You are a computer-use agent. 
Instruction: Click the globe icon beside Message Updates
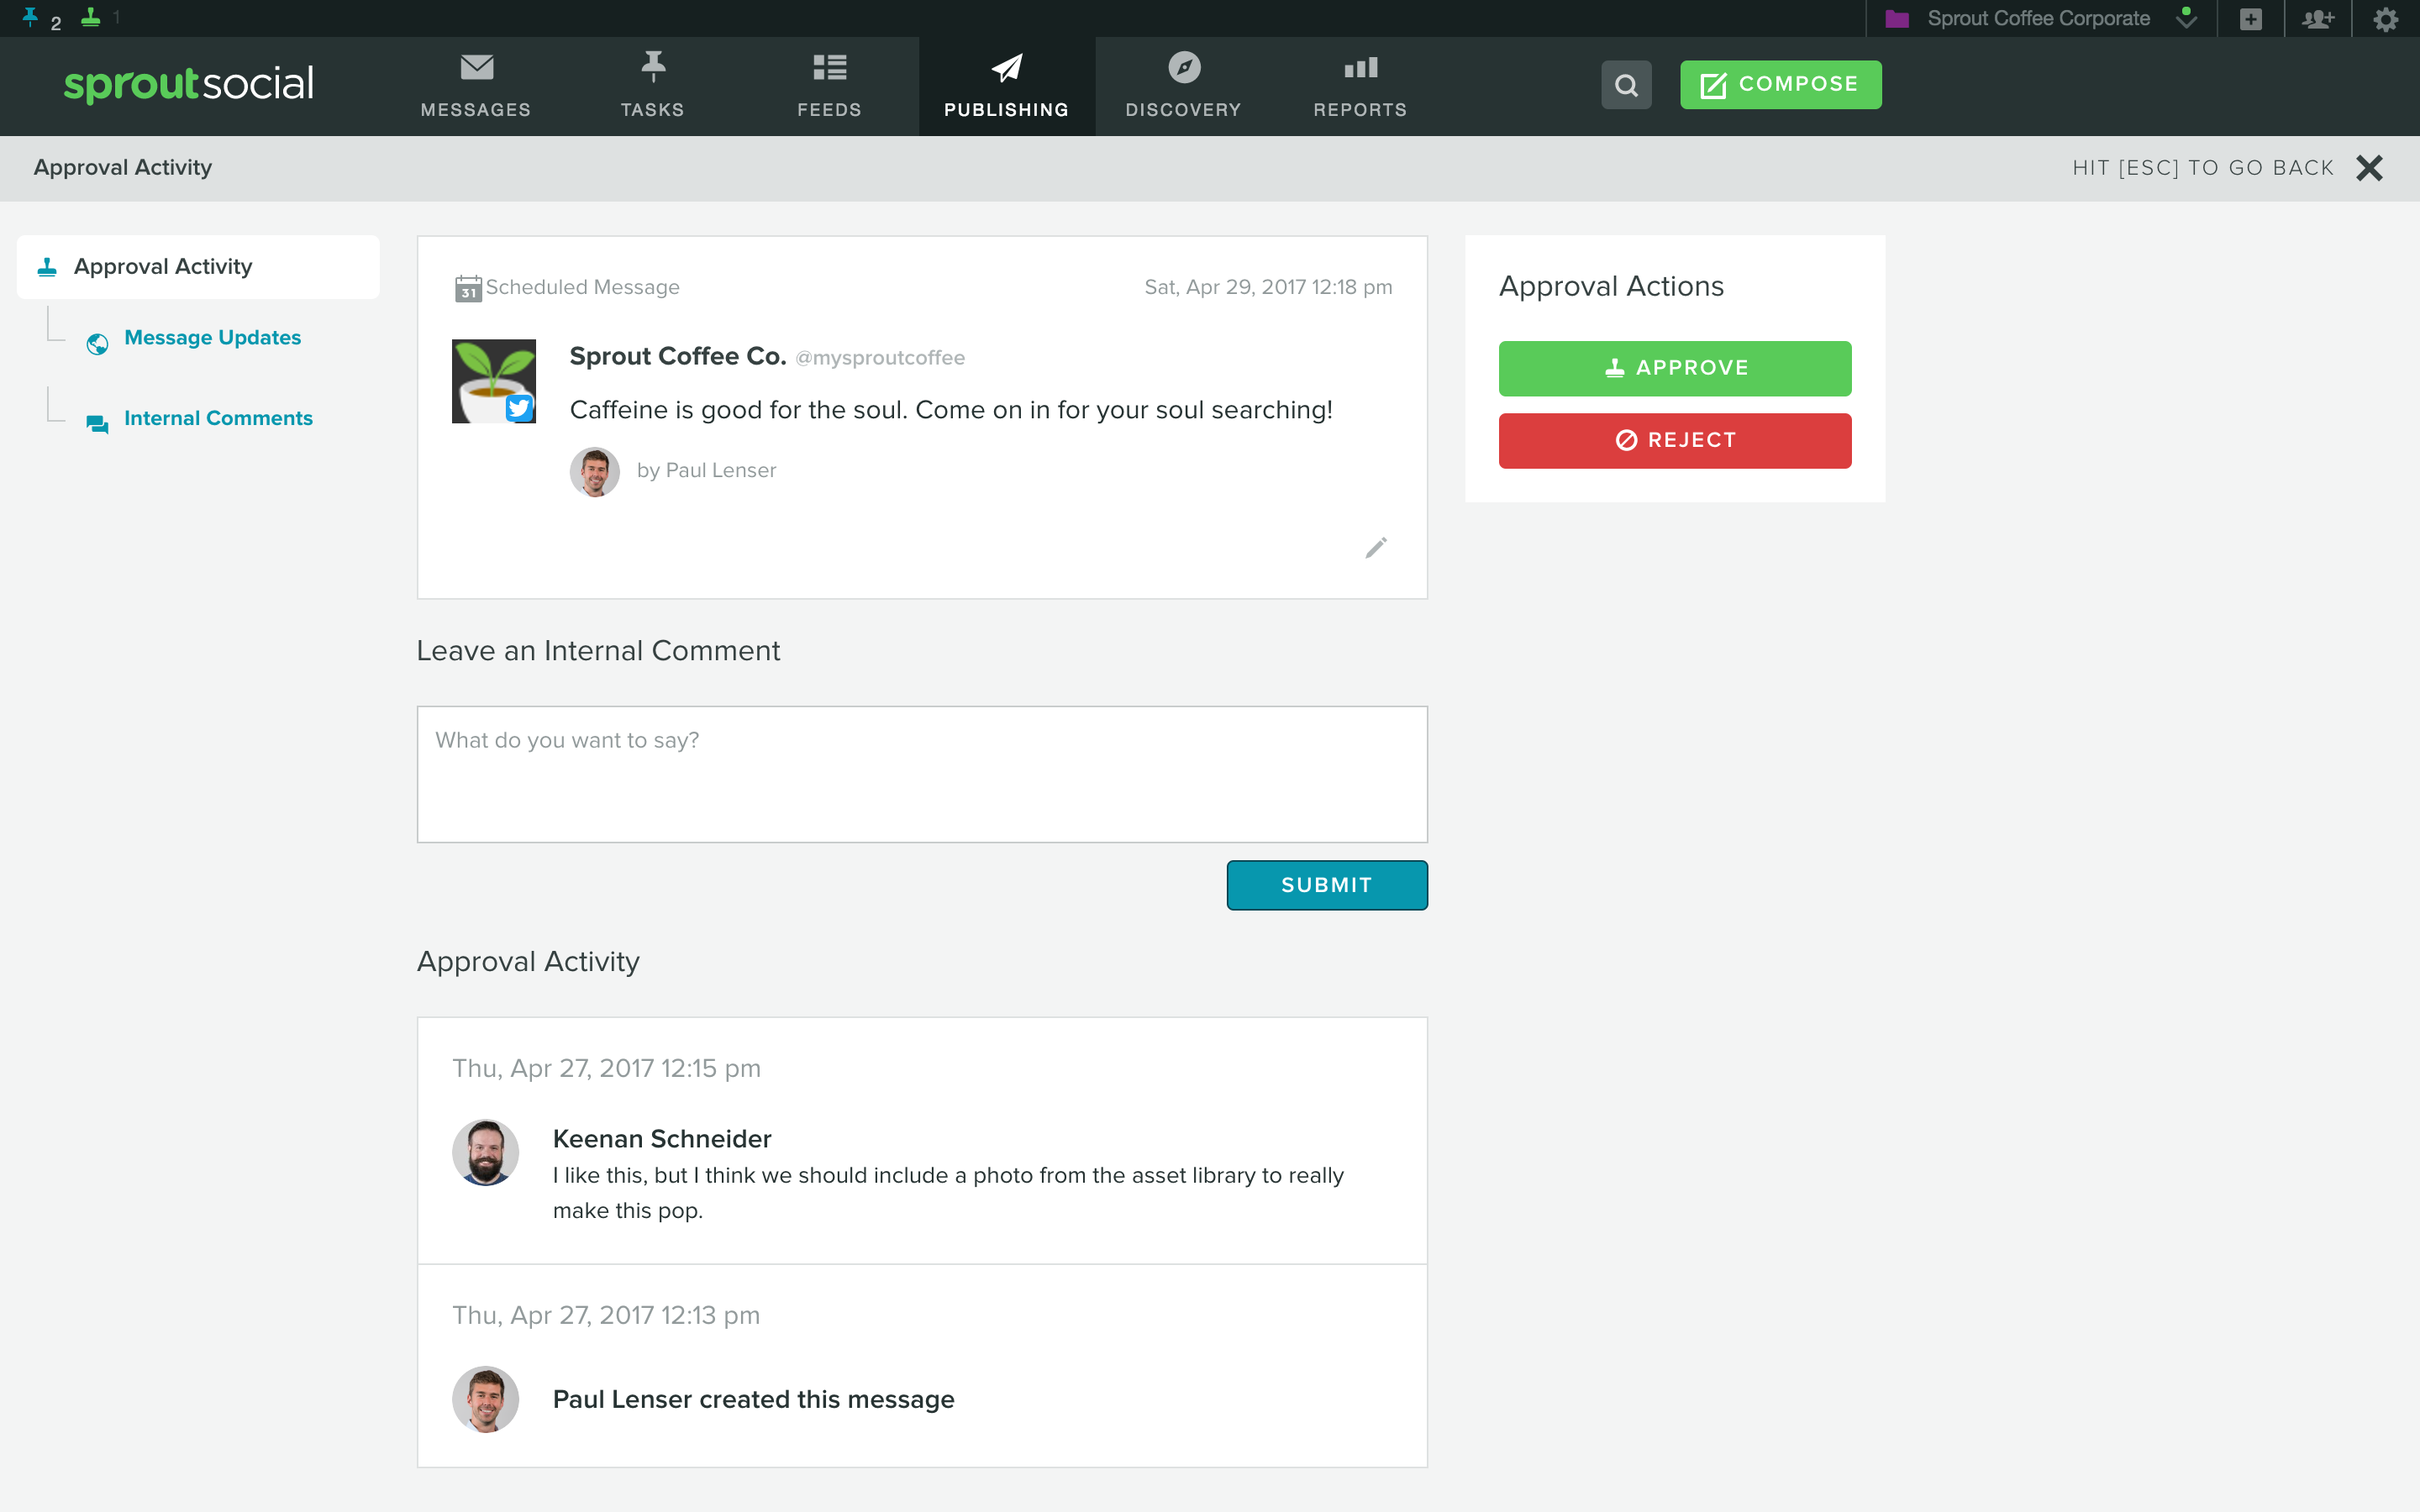(x=97, y=344)
